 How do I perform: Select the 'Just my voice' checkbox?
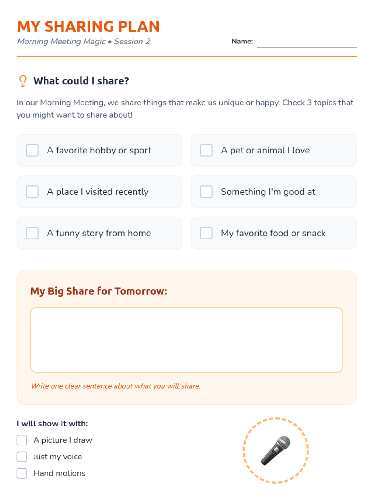[x=22, y=457]
